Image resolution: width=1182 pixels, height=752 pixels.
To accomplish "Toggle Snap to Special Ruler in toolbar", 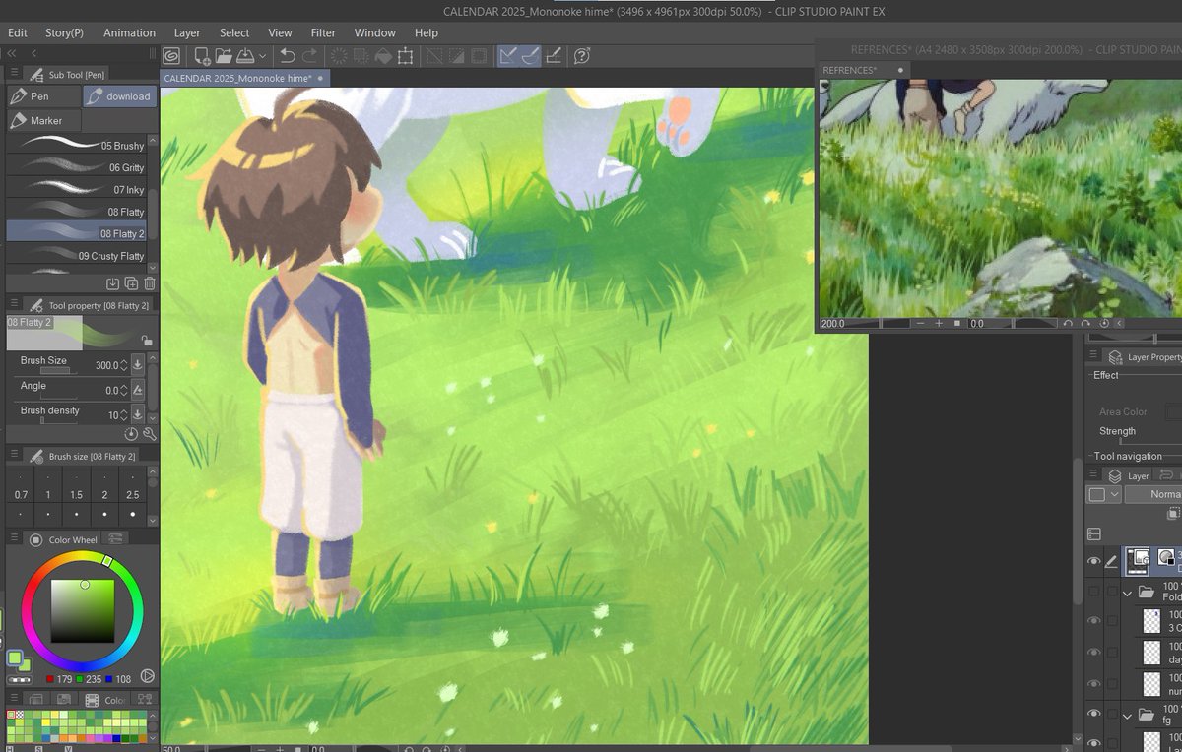I will point(530,56).
